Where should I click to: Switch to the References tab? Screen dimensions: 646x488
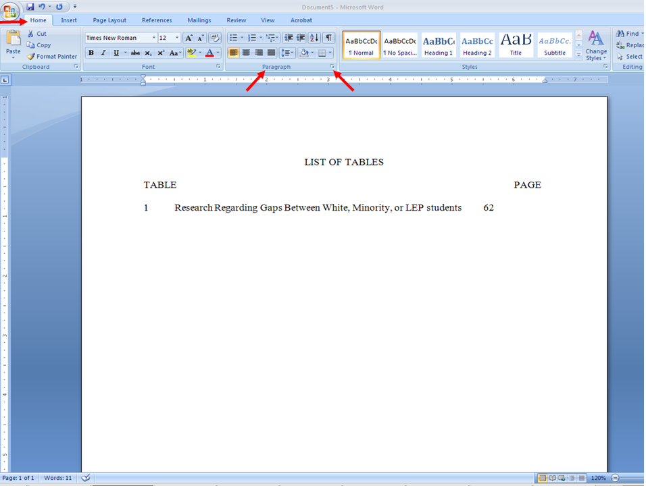pos(157,20)
